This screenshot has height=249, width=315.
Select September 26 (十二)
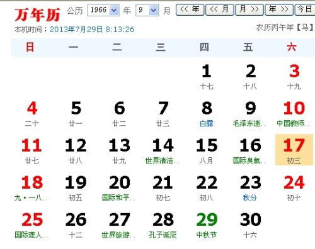click(76, 225)
